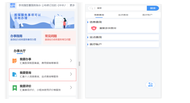Expand the 定点查询 section row in list
The width and height of the screenshot is (190, 103).
pyautogui.click(x=123, y=37)
